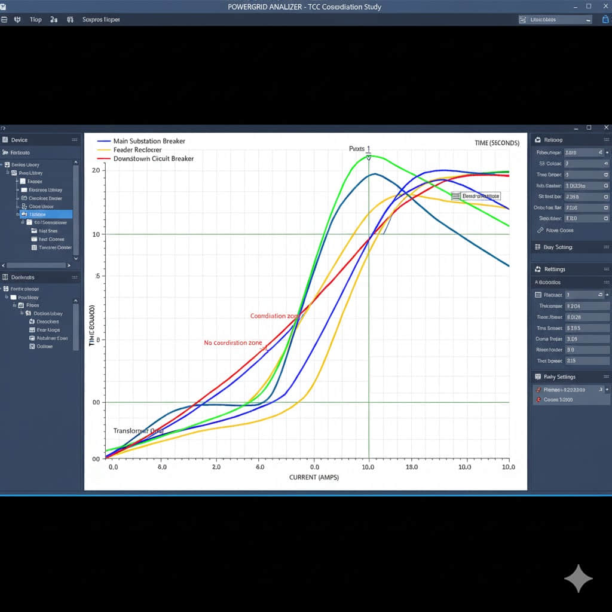612x612 pixels.
Task: Click the Documents panel icon
Action: tap(6, 277)
